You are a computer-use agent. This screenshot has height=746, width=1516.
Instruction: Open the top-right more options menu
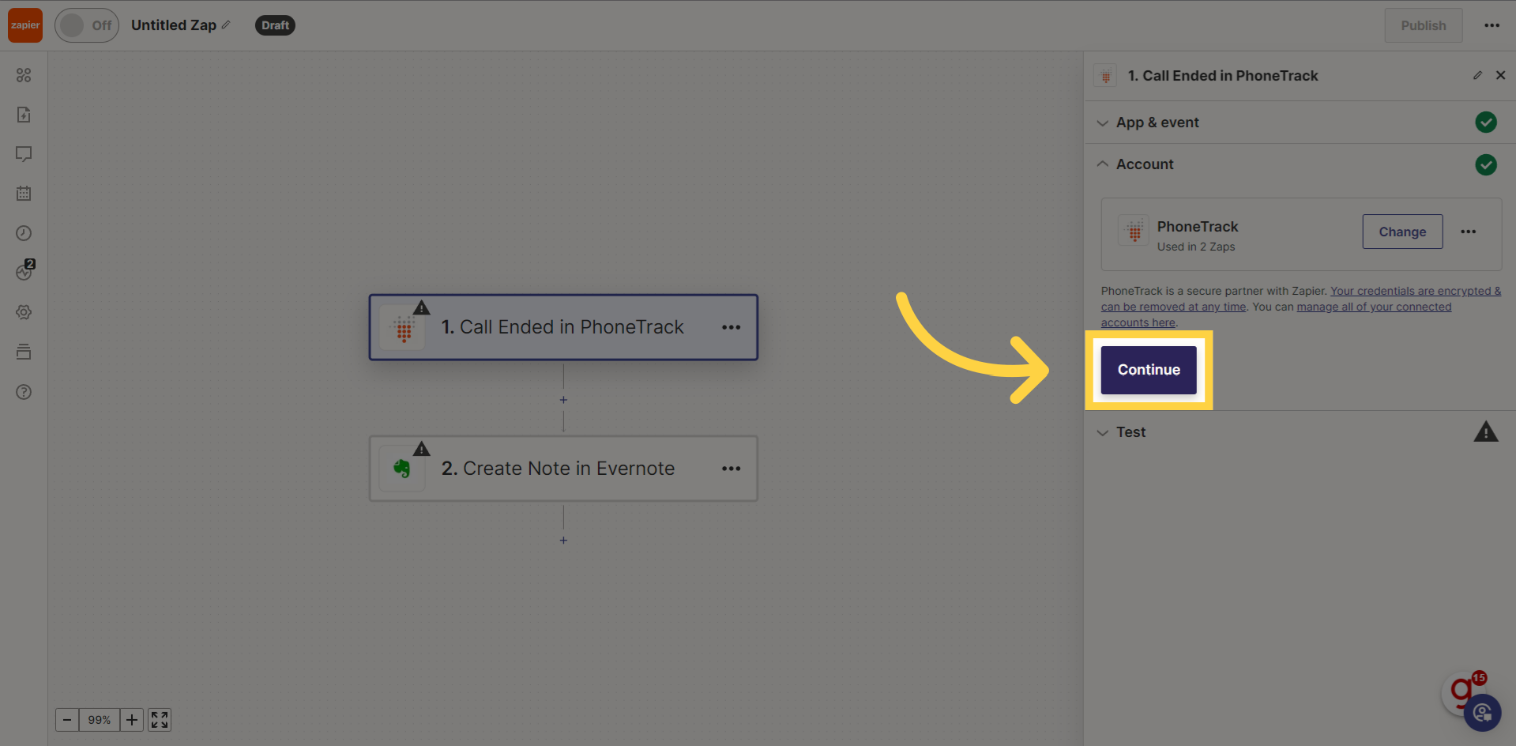pyautogui.click(x=1492, y=25)
